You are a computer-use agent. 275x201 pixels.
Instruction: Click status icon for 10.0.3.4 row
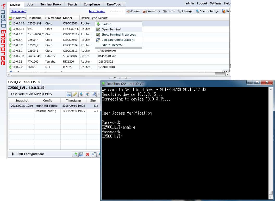click(10, 40)
